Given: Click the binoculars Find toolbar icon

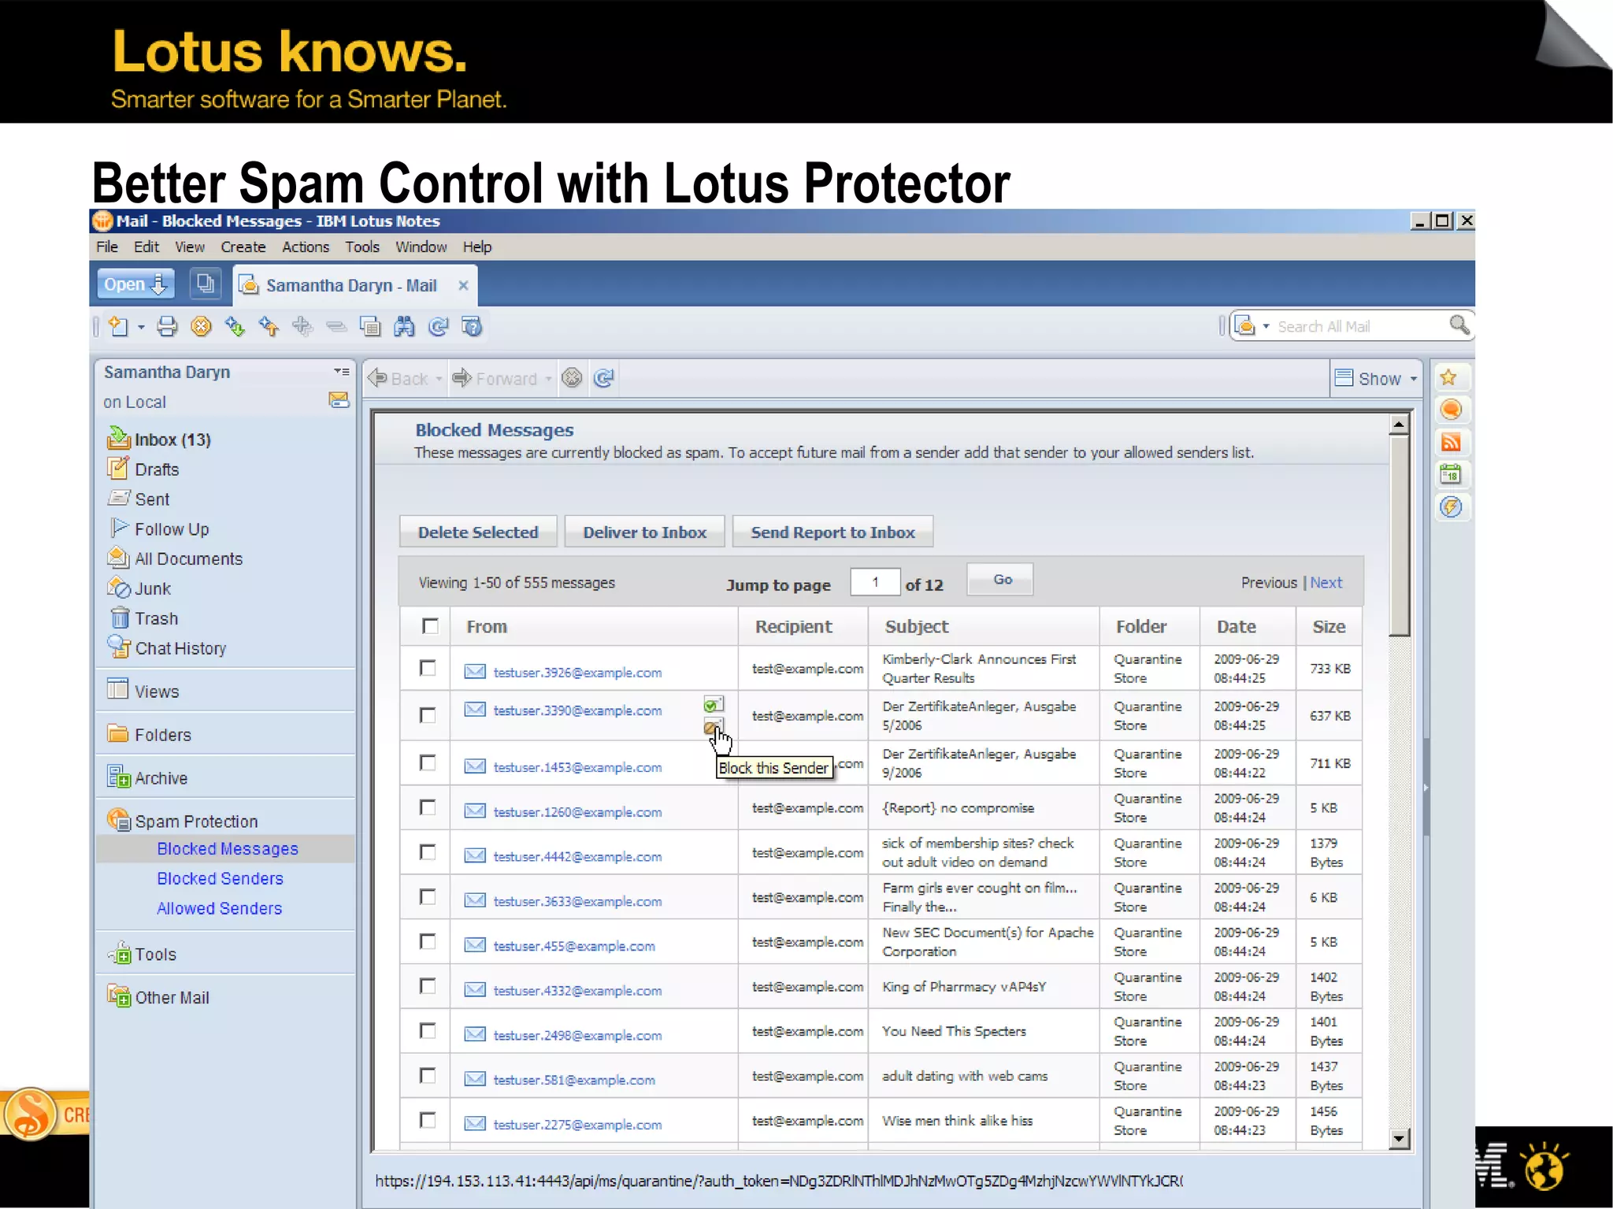Looking at the screenshot, I should (404, 326).
